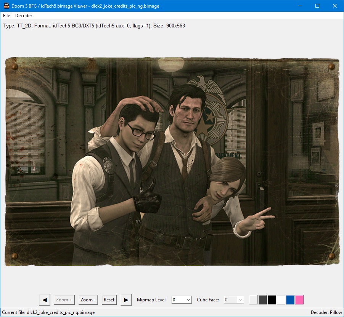The width and height of the screenshot is (344, 317).
Task: Select the dark gray background swatch
Action: [x=263, y=300]
